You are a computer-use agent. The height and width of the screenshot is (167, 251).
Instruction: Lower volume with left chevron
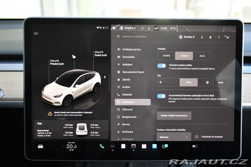pyautogui.click(x=187, y=146)
